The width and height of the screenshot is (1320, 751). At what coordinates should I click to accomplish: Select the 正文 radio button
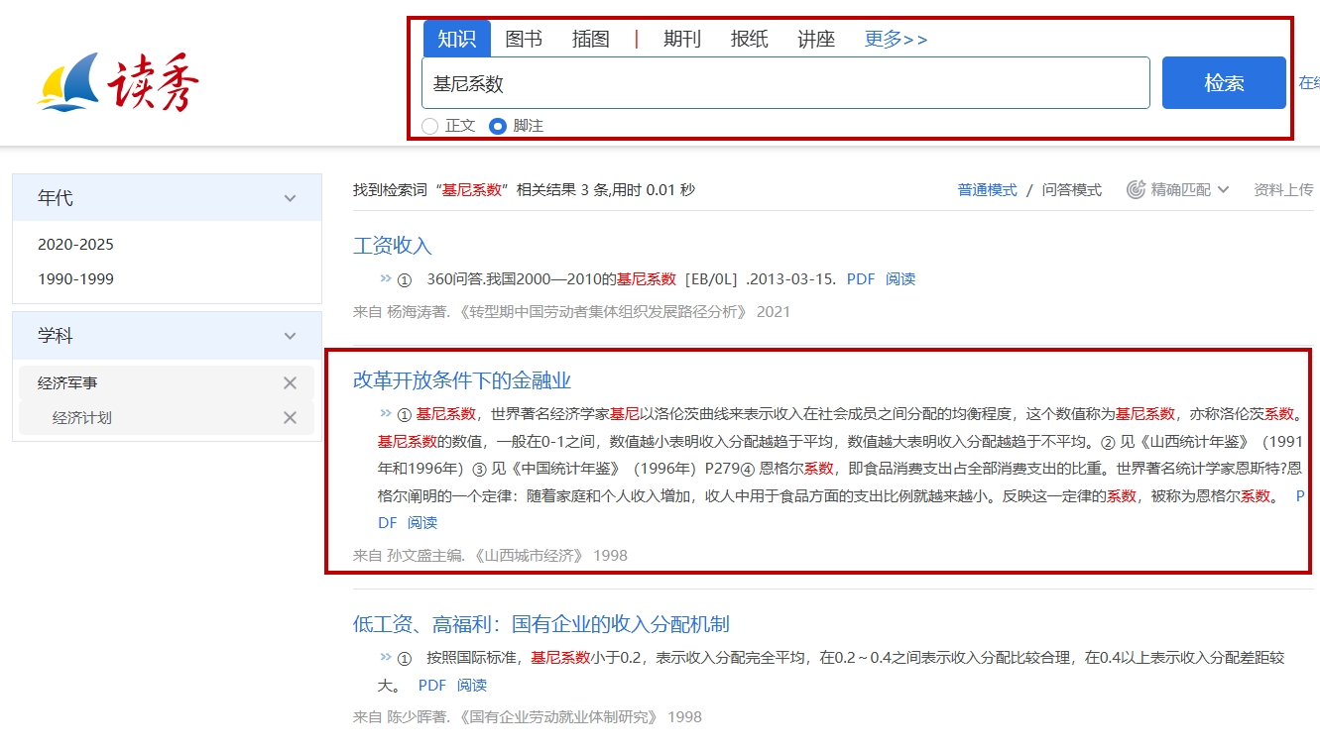coord(430,126)
